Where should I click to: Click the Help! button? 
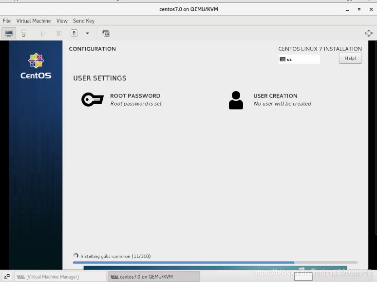(x=350, y=58)
